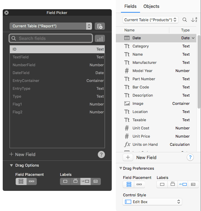Click the Fields list vertical scrollbar
The image size is (201, 211).
click(x=199, y=72)
